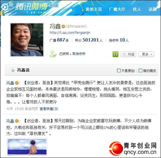Click the microphone icon beside 冯鑫说
The height and width of the screenshot is (158, 161).
(13, 70)
